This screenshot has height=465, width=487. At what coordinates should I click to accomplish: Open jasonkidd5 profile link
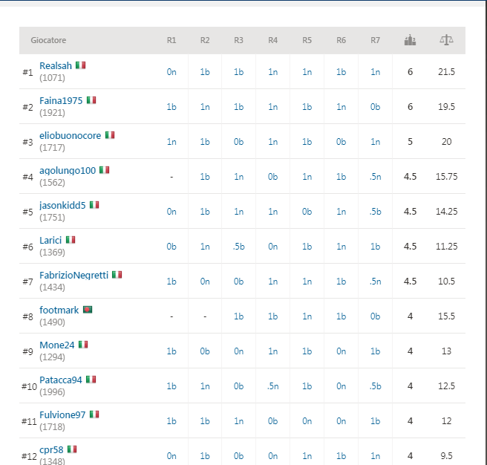point(62,206)
